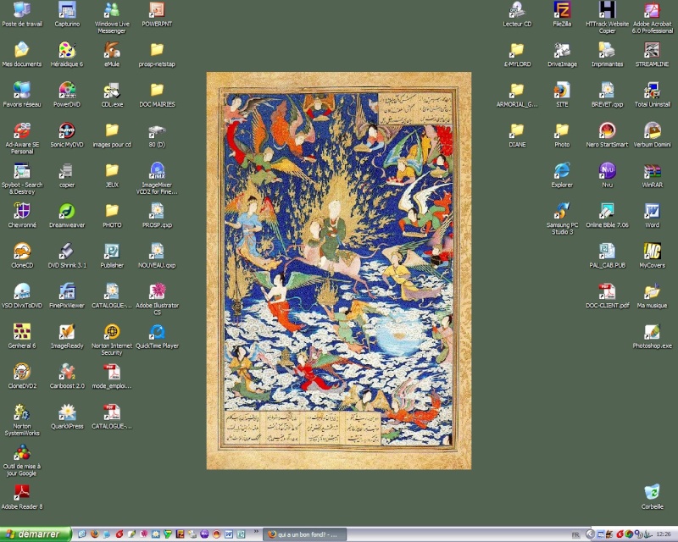Screen dimensions: 678x542
Task: Launch Carboost 2.0 from the desktop
Action: click(x=67, y=376)
